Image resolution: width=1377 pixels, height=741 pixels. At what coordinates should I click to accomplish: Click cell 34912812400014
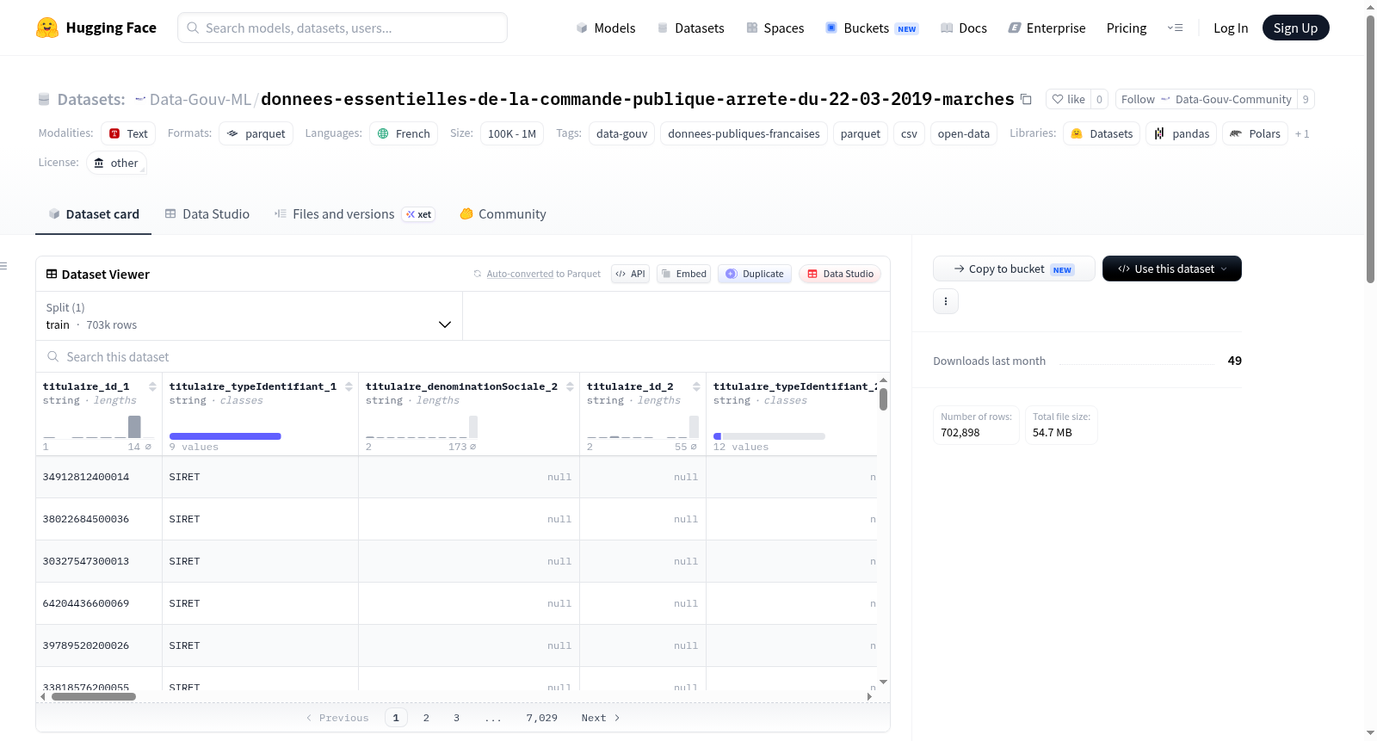[x=99, y=477]
